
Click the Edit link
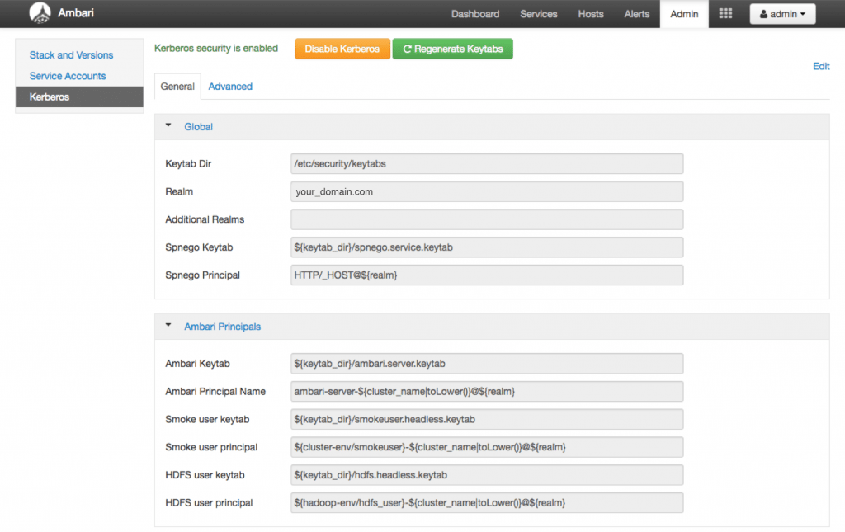coord(820,66)
